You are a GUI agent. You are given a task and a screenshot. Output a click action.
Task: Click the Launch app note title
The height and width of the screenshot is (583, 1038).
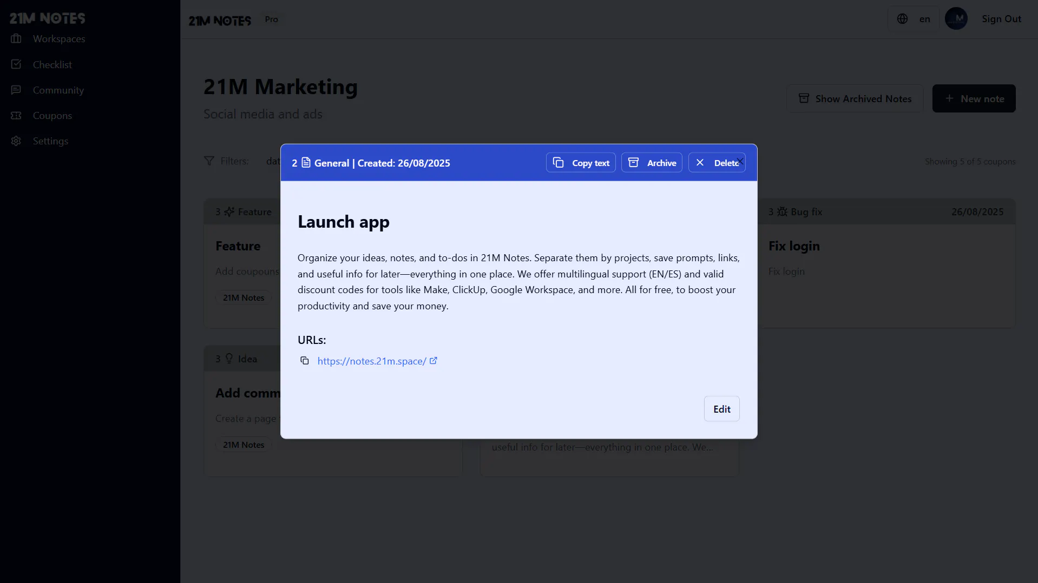click(344, 222)
